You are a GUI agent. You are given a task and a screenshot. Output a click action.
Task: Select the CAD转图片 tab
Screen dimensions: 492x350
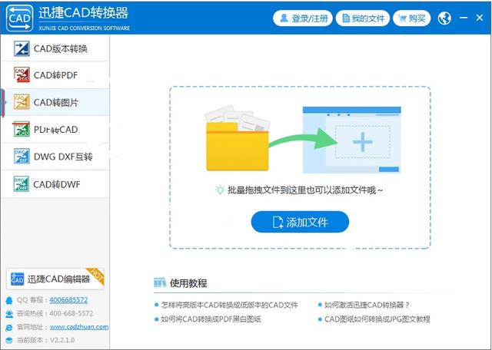[55, 102]
